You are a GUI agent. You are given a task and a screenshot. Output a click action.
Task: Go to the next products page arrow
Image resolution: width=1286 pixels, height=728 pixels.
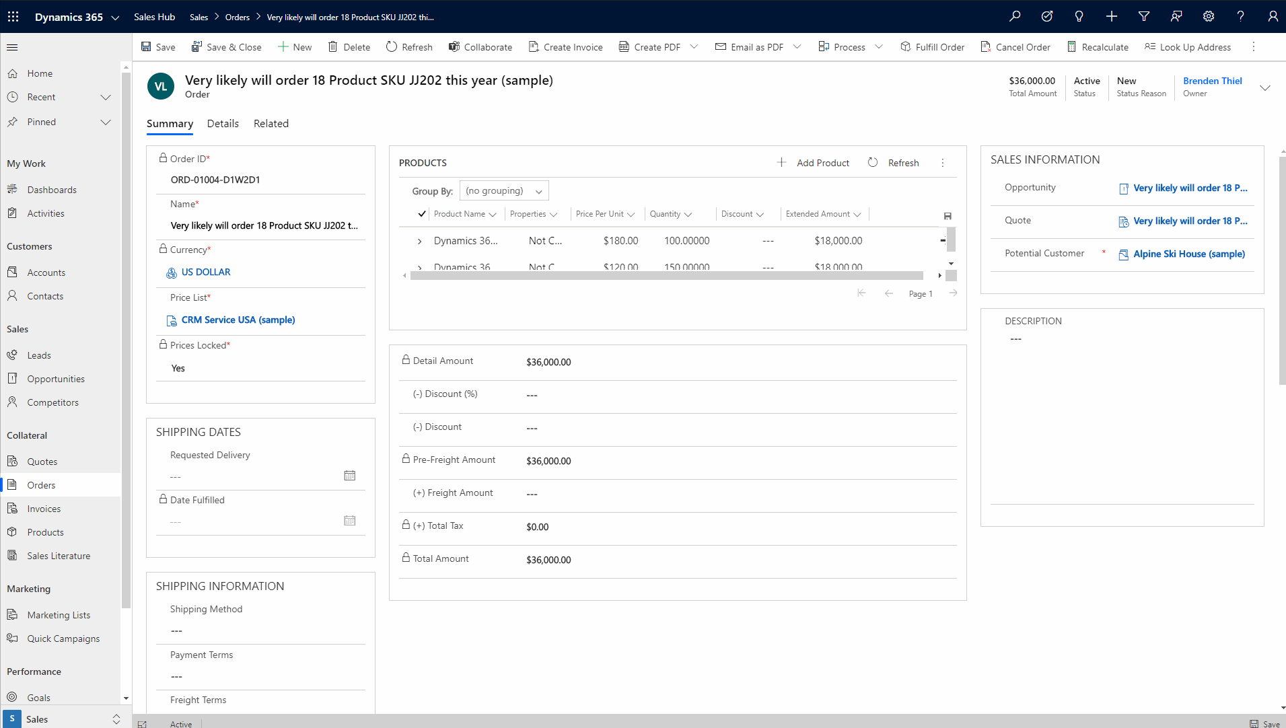(x=954, y=293)
